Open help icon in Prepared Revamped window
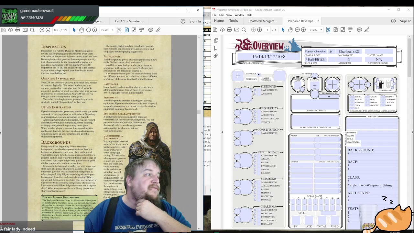414x233 pixels. (393, 21)
